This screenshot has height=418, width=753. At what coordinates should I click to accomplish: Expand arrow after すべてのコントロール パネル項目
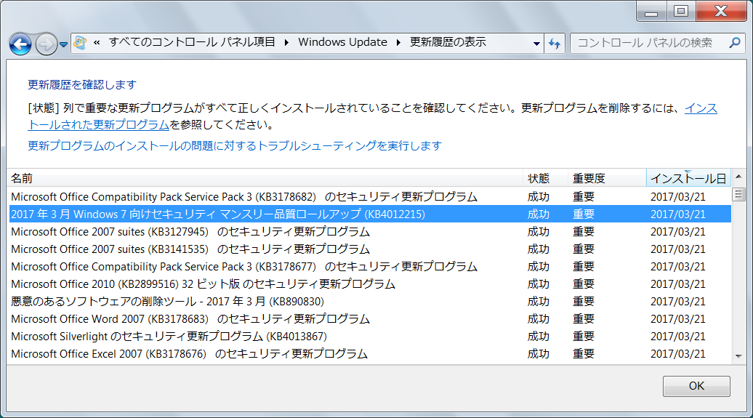pyautogui.click(x=286, y=43)
